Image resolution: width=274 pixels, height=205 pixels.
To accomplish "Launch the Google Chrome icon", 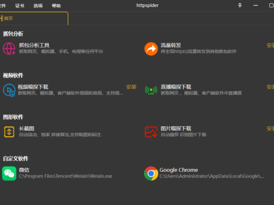I will [151, 173].
